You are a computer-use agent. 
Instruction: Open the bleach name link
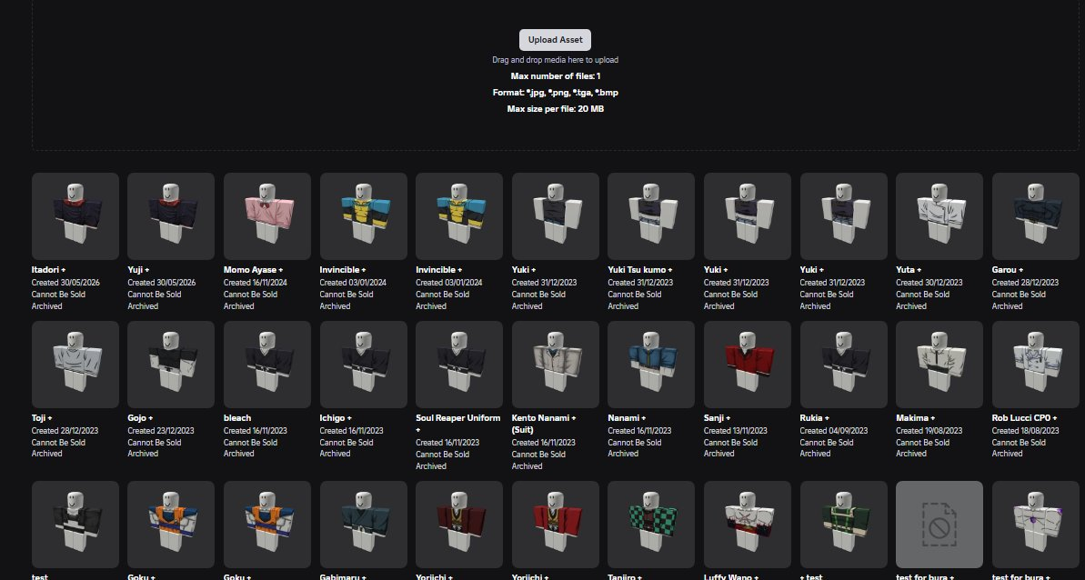tap(237, 418)
